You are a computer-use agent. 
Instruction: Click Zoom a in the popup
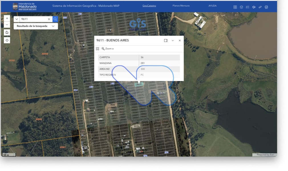108,49
